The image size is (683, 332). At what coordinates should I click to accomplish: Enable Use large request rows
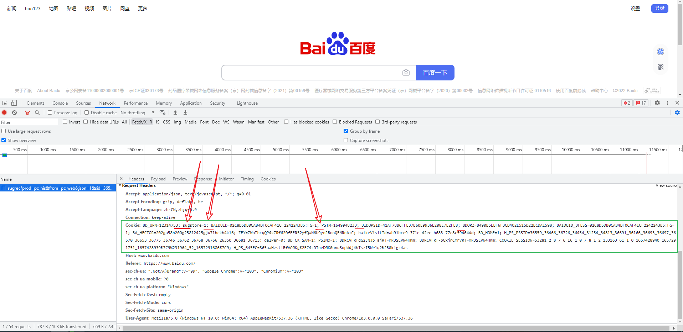click(4, 131)
